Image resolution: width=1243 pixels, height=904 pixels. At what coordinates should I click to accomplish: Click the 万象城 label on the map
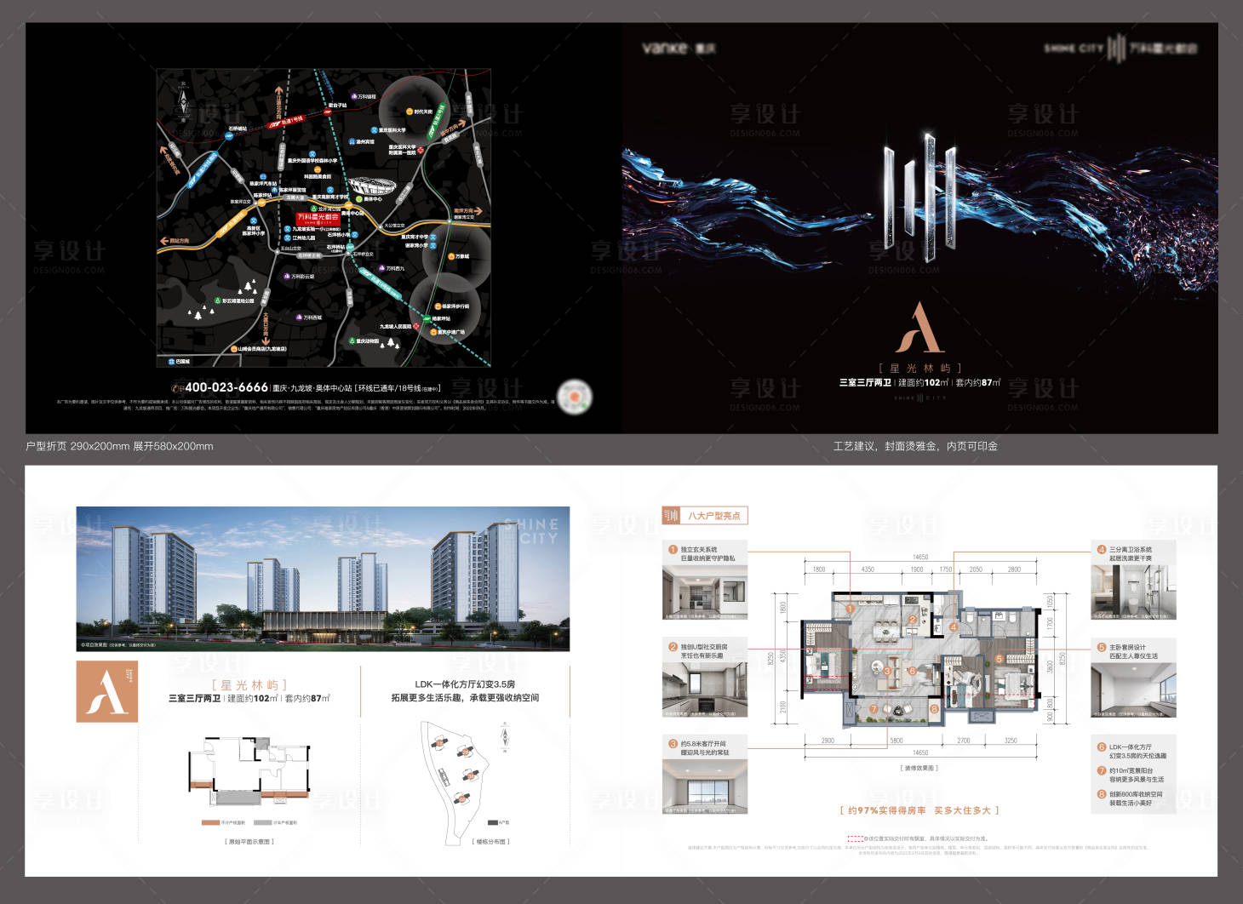point(461,255)
